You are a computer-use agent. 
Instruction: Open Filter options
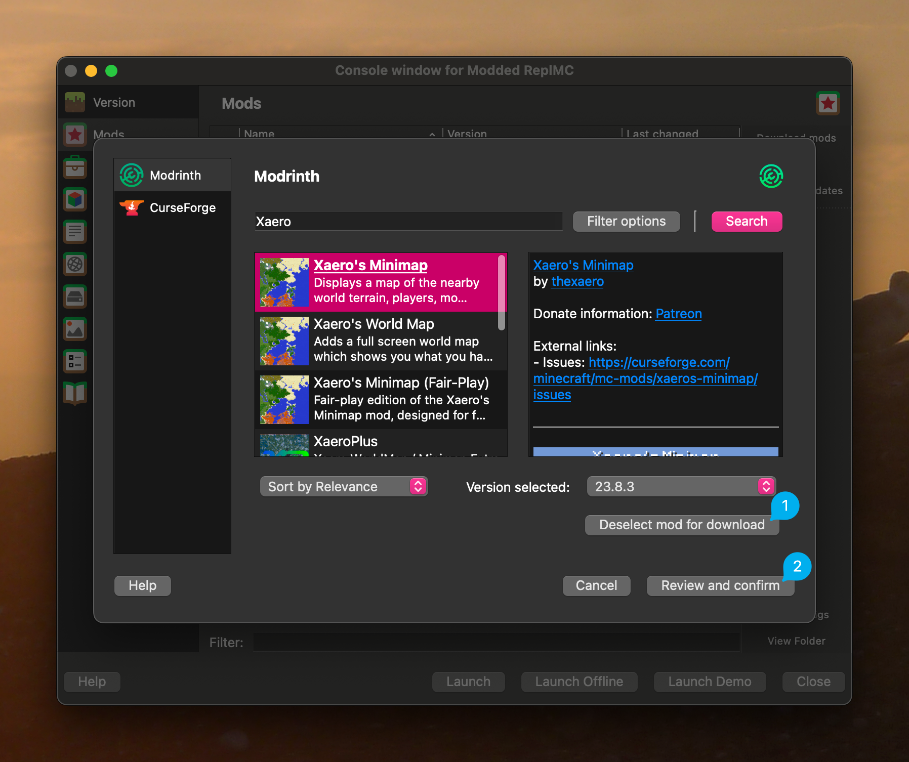(626, 222)
